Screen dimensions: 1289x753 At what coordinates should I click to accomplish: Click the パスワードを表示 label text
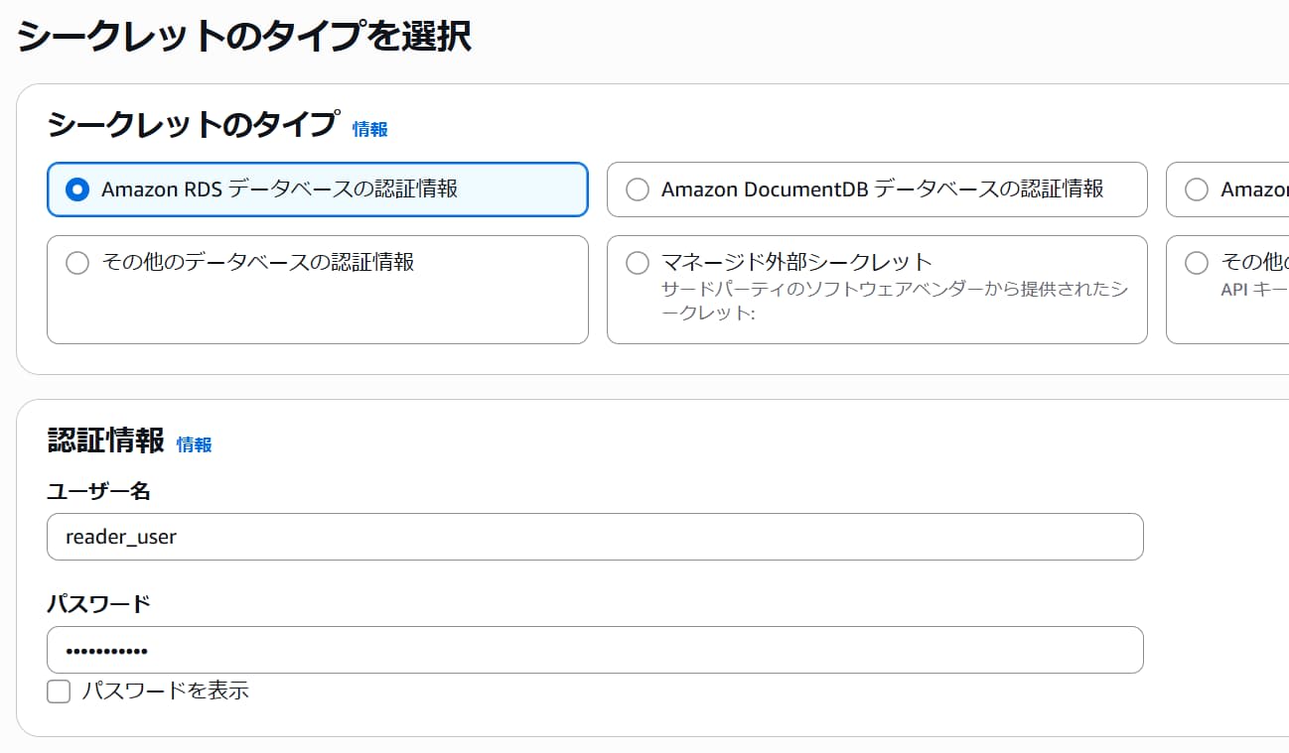[165, 690]
